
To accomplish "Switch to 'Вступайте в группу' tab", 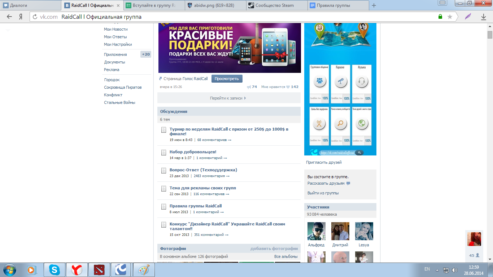I will pos(154,5).
